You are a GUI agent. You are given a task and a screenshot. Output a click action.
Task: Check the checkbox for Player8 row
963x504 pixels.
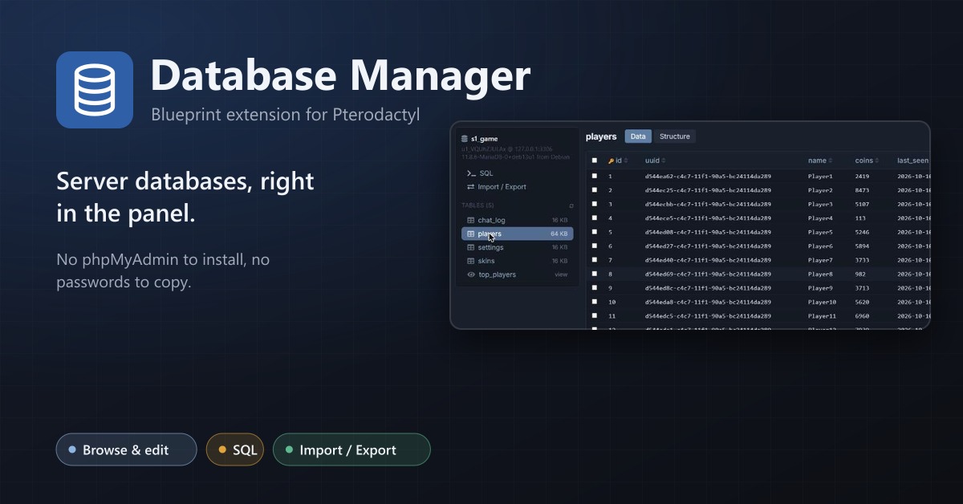(x=595, y=274)
